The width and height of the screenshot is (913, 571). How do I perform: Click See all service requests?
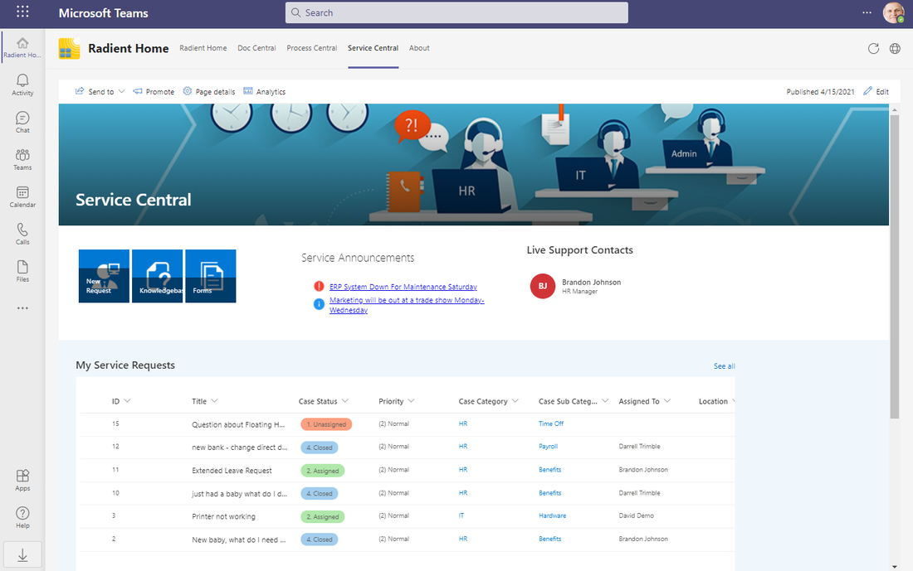click(x=724, y=365)
